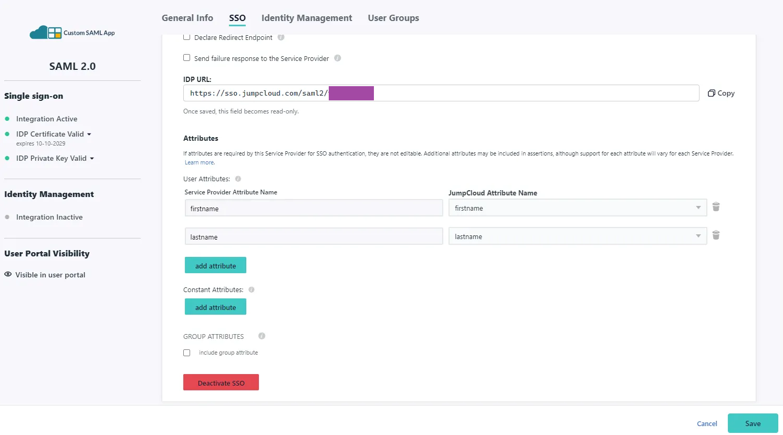Viewport: 783px width, 435px height.
Task: Check Send failure response to the Service Provider
Action: [186, 58]
